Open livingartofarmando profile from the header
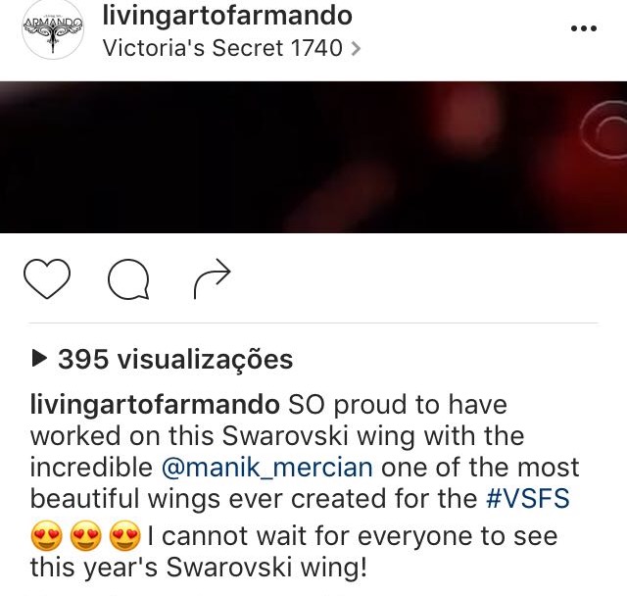The width and height of the screenshot is (627, 596). pos(227,16)
